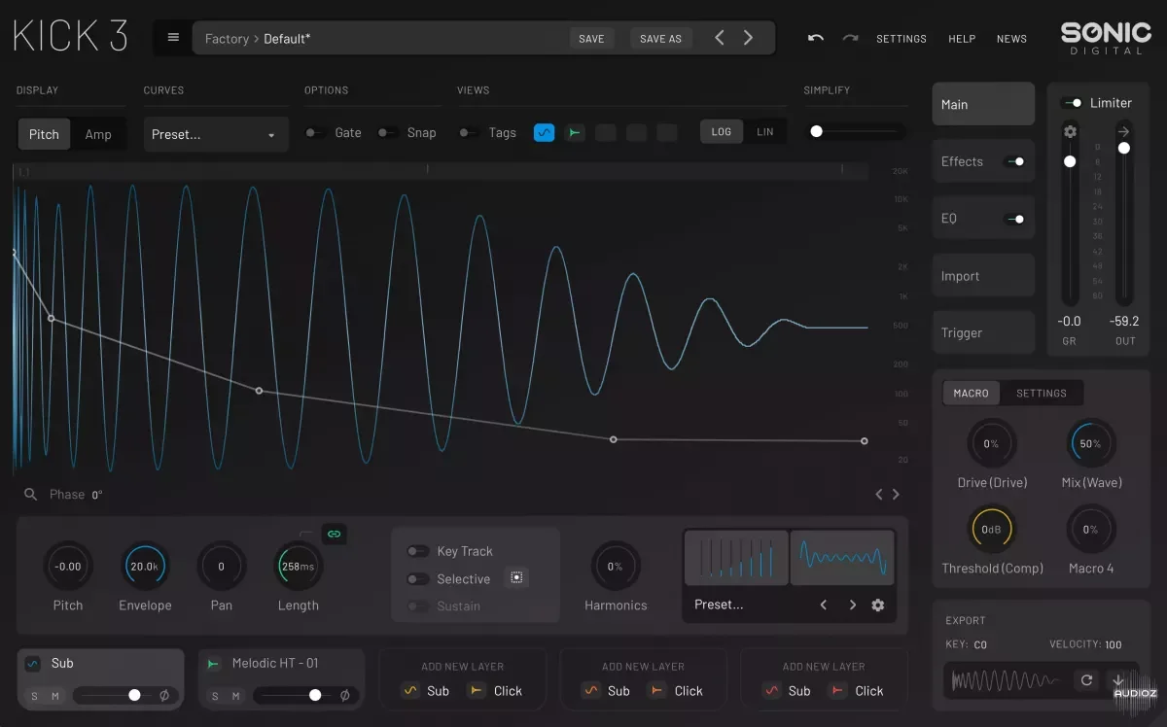This screenshot has width=1167, height=727.
Task: Switch display to Amp tab
Action: pyautogui.click(x=98, y=134)
